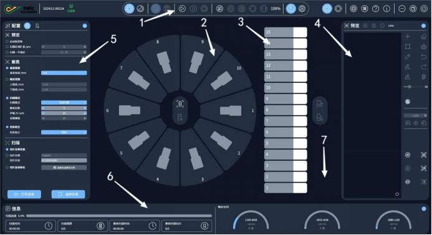Open the 上一个 dropdown in the 预览 section

[x=64, y=52]
